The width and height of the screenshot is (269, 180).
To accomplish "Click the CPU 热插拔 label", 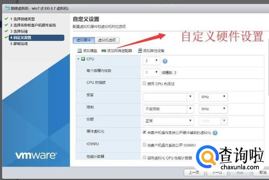I will [96, 83].
